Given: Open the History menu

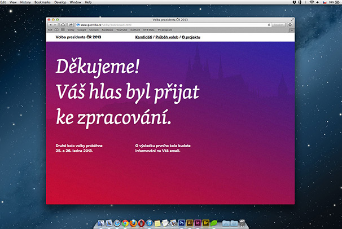Looking at the screenshot, I should click(25, 3).
